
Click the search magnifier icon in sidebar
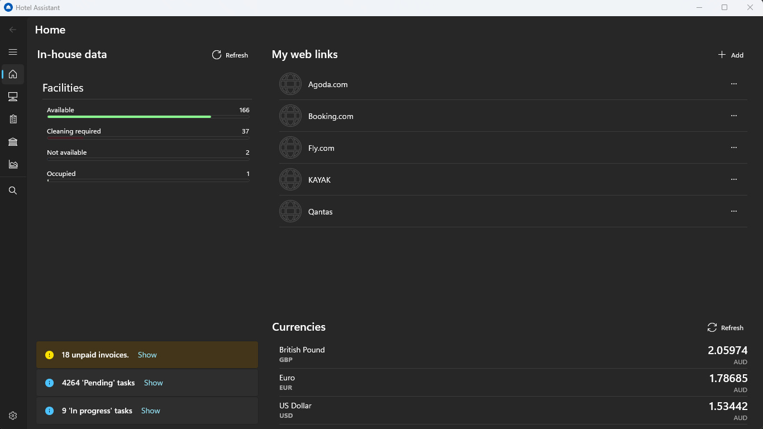pos(13,191)
